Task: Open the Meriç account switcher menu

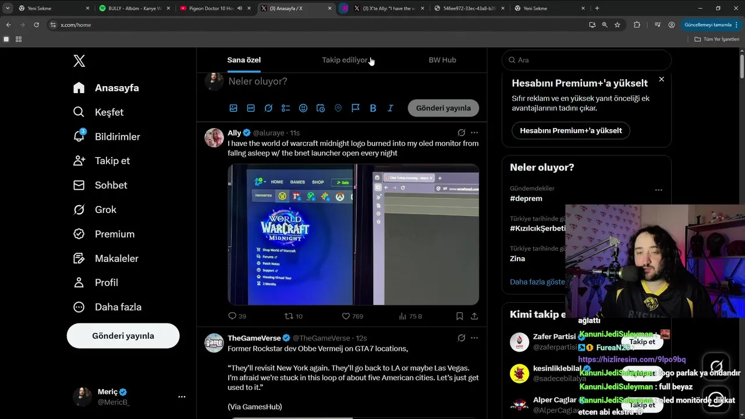Action: [129, 396]
